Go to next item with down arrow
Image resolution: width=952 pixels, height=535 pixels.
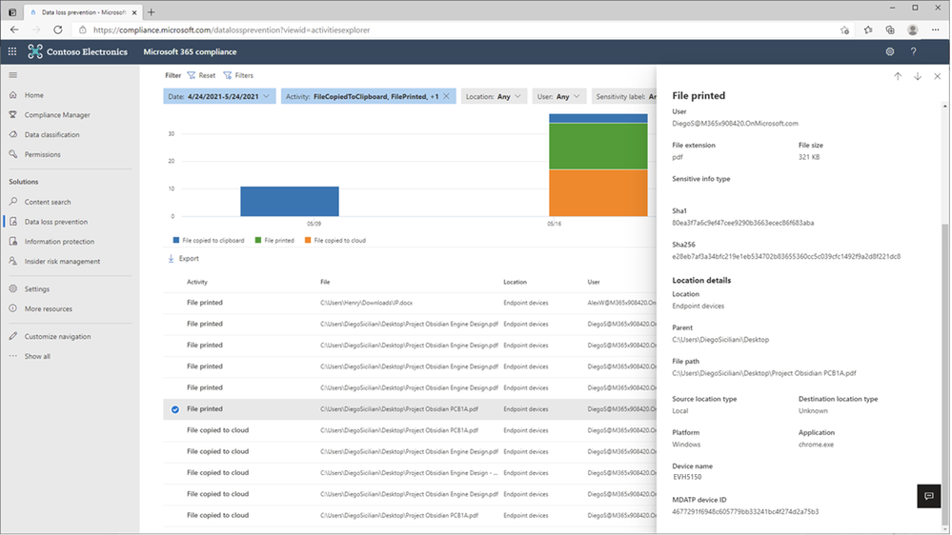tap(918, 76)
